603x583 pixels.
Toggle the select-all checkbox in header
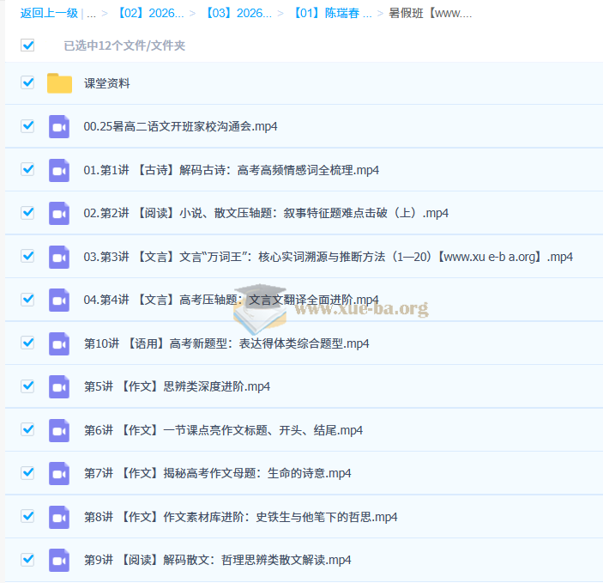(27, 45)
